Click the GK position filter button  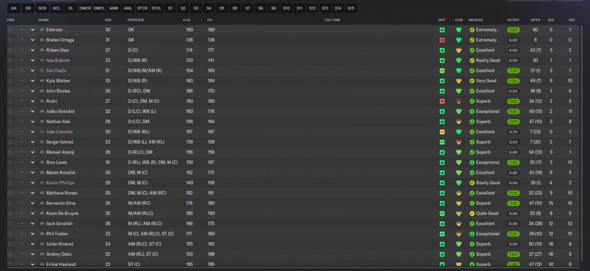click(14, 8)
